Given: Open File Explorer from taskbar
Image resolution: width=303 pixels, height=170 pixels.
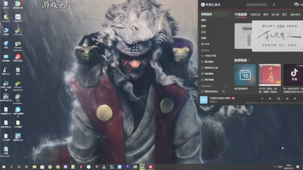Looking at the screenshot, I should tap(34, 167).
